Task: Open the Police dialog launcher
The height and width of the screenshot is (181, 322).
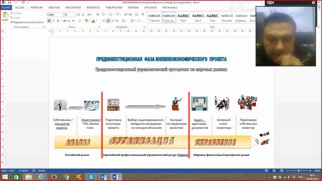Action: coord(99,27)
